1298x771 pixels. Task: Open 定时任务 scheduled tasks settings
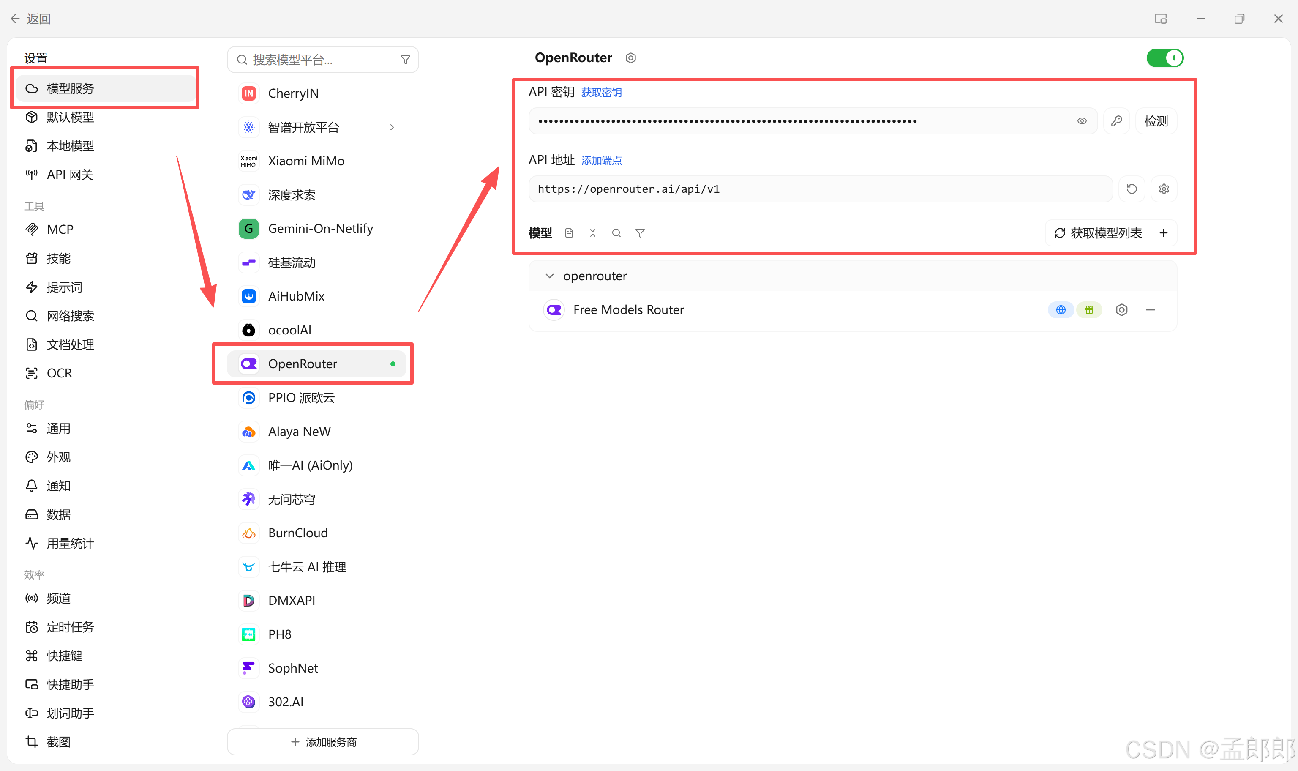click(x=105, y=627)
